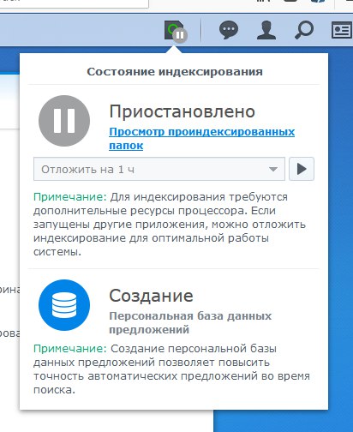Open the user account options icon
353x432 pixels.
pyautogui.click(x=266, y=30)
